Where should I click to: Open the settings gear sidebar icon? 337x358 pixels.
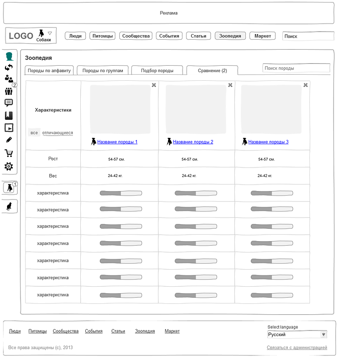pos(9,166)
